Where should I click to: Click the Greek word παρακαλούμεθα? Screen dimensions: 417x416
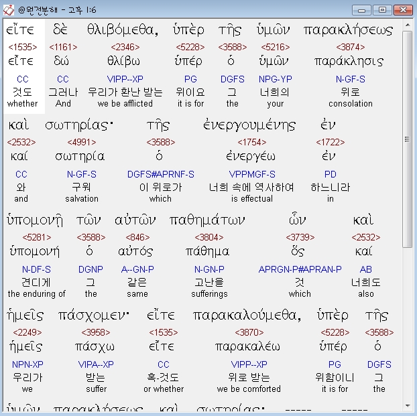click(x=247, y=316)
